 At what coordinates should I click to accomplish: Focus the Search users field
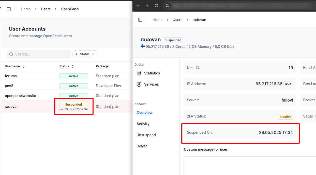point(39,54)
